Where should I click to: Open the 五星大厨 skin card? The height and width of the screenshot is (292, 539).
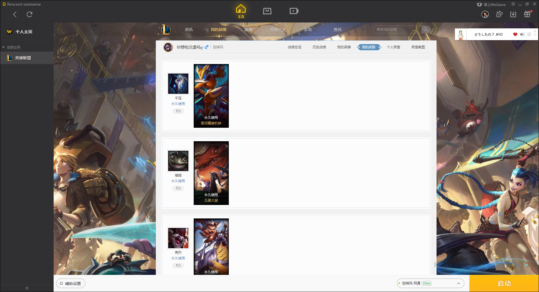pos(211,173)
